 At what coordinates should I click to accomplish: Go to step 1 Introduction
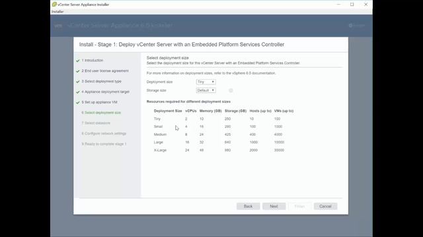[93, 61]
